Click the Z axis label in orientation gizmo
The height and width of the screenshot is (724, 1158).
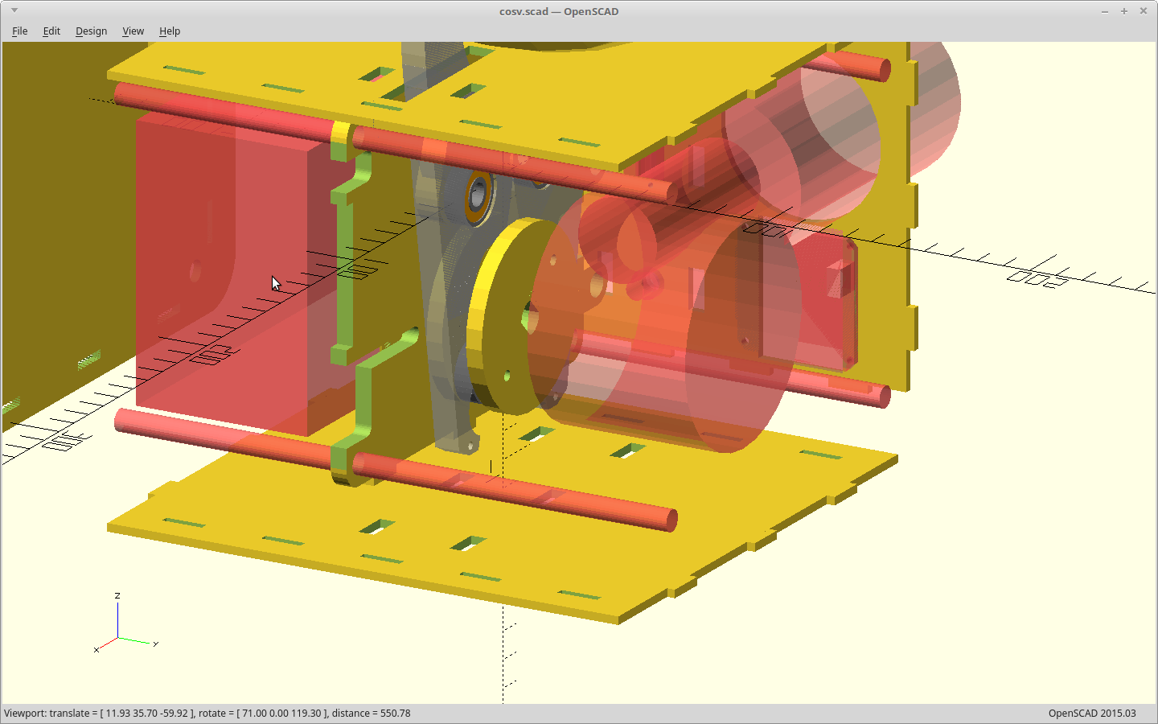click(117, 596)
